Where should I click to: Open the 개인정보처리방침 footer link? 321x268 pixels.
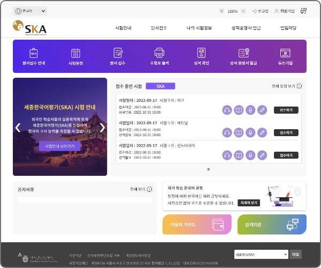(138, 256)
